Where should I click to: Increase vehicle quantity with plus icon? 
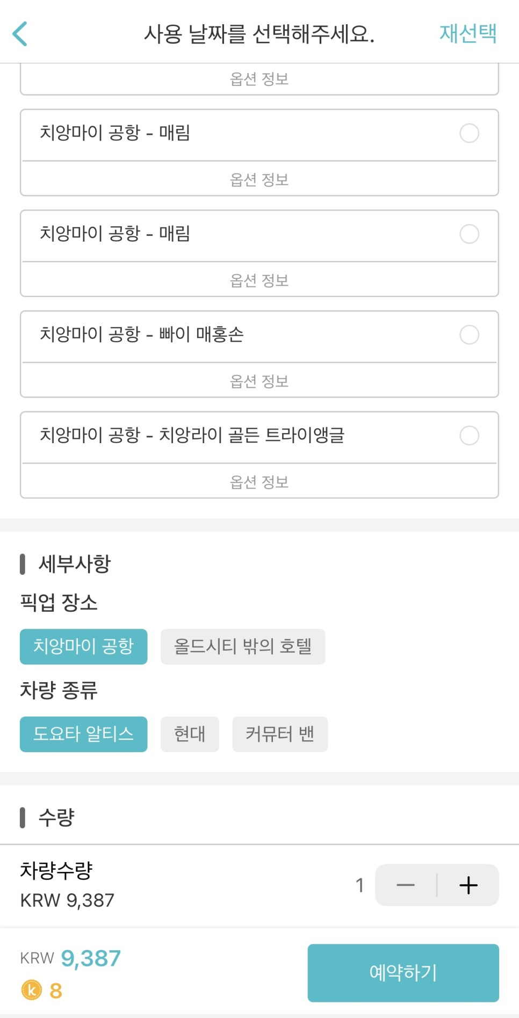pos(468,885)
